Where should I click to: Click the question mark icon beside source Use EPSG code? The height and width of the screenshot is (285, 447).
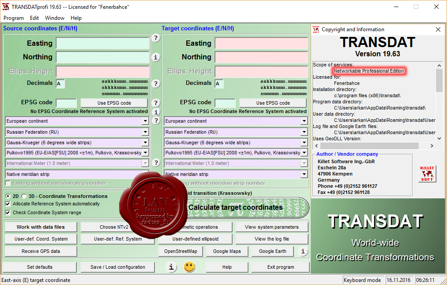(156, 103)
